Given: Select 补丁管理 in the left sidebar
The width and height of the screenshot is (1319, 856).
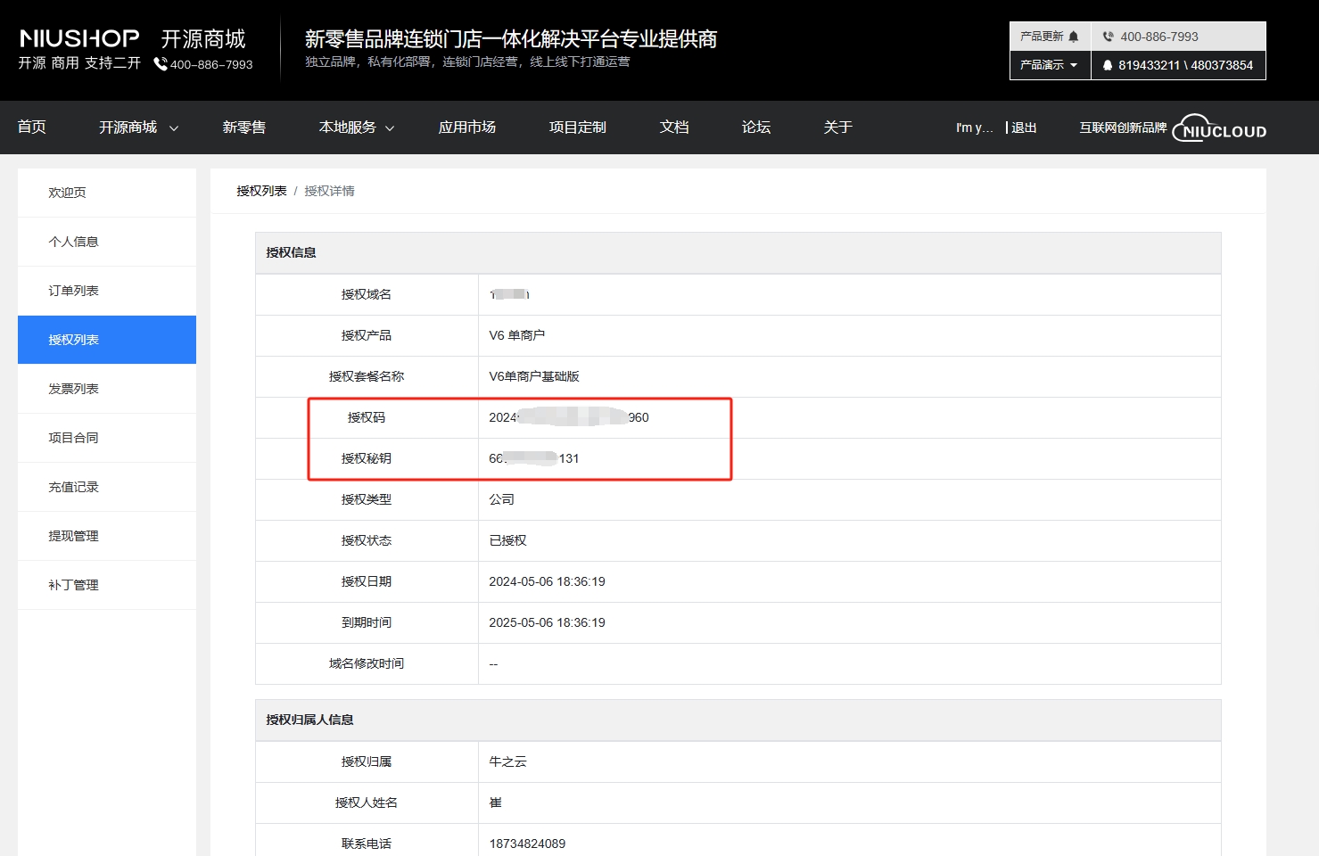Looking at the screenshot, I should 74,585.
